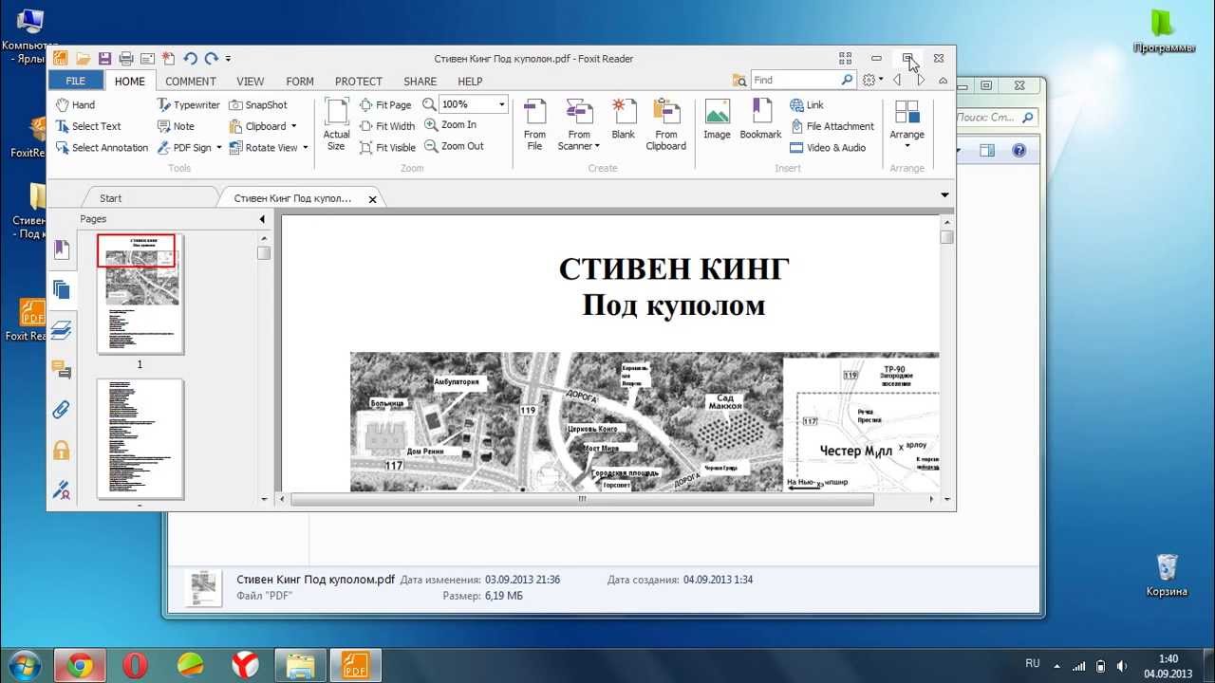Open the Attachments paperclip panel
This screenshot has height=683, width=1215.
62,410
